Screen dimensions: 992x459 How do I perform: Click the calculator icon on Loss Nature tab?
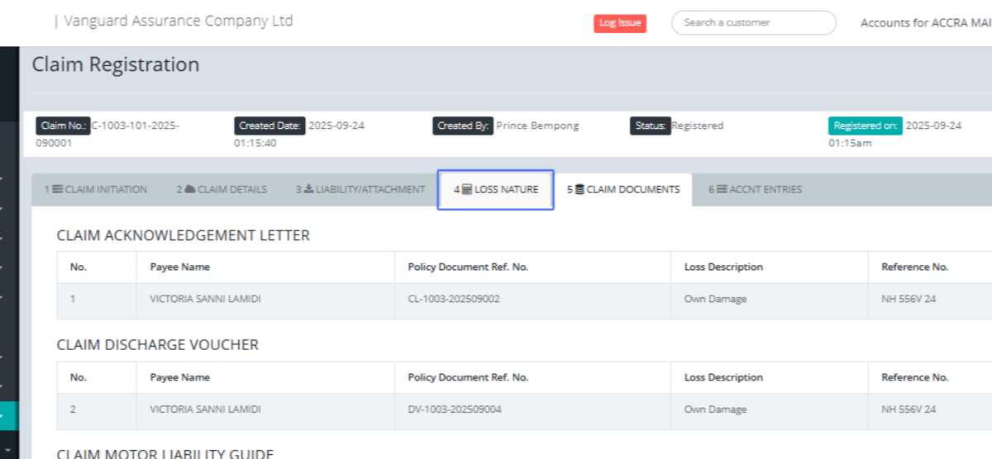pos(467,190)
